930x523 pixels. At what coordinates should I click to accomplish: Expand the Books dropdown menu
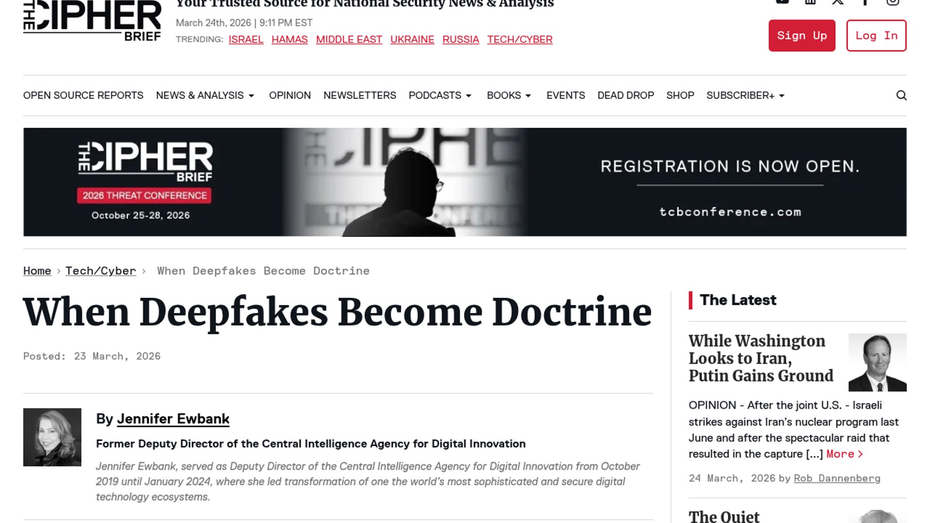pyautogui.click(x=509, y=95)
